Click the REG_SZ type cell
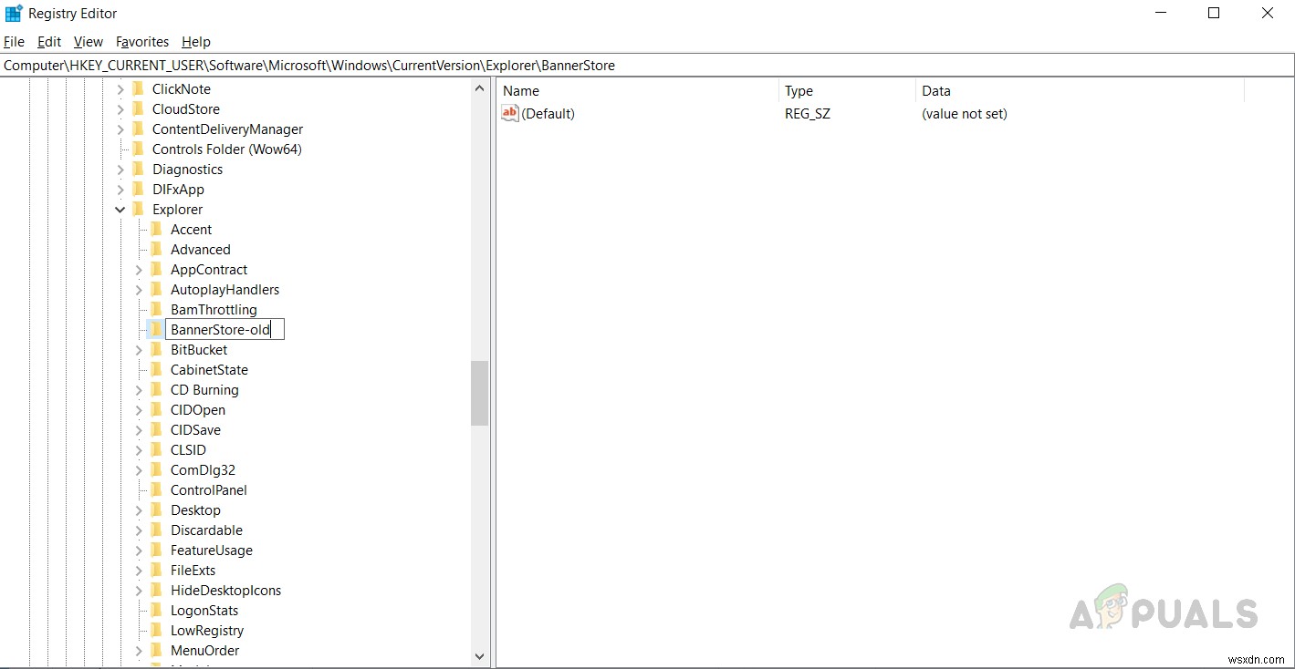This screenshot has height=669, width=1295. [x=808, y=114]
